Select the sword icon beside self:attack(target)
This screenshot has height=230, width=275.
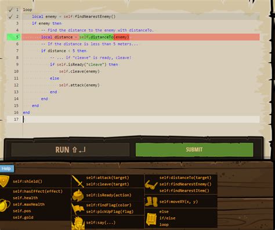(78, 181)
